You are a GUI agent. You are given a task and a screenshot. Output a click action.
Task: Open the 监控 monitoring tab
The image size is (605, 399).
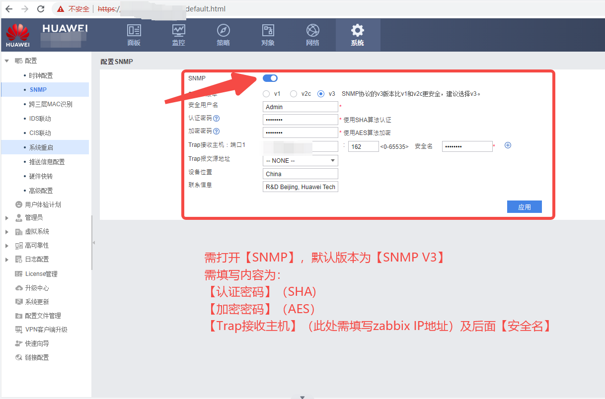pos(179,35)
